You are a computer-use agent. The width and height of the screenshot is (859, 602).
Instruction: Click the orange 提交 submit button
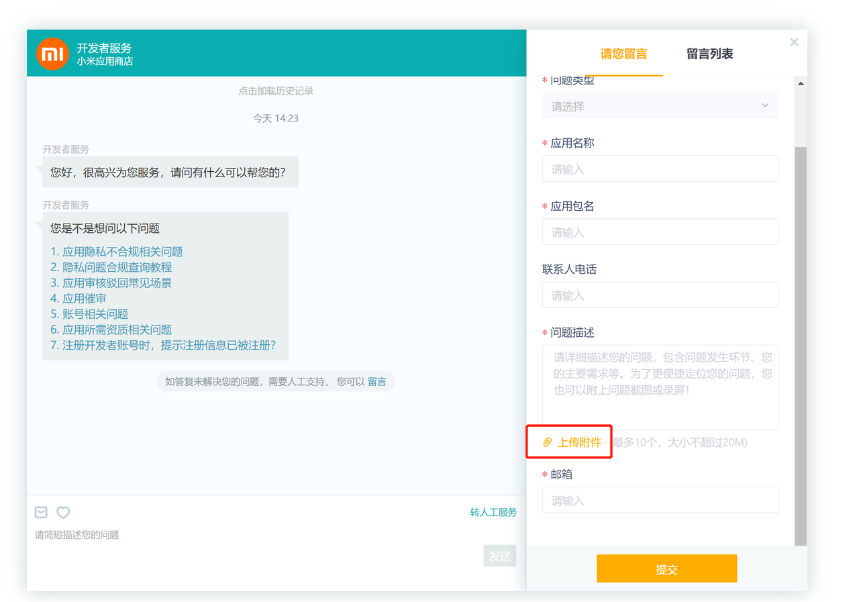666,569
